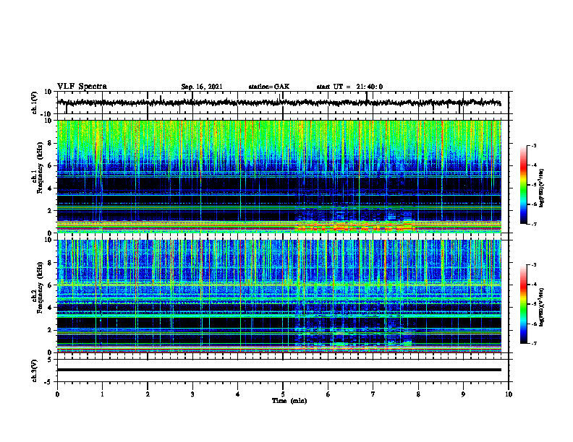573x442 pixels.
Task: Click the ch.3(V) axis label
Action: pos(35,370)
